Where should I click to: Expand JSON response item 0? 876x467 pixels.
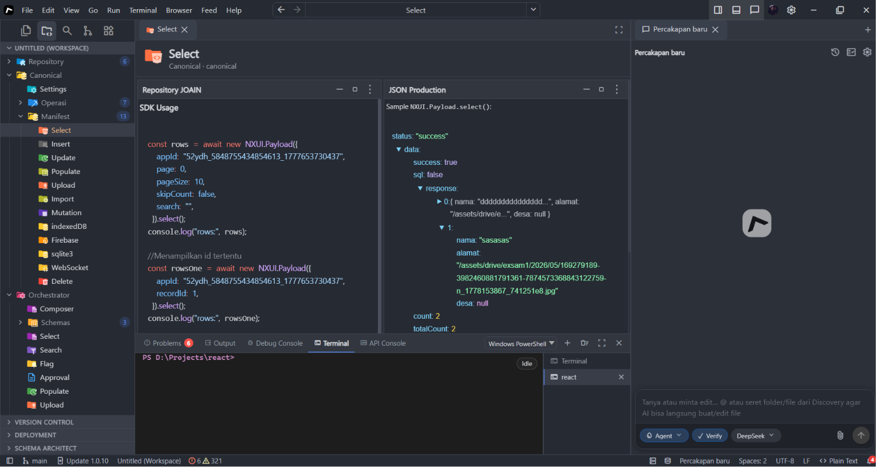point(439,201)
